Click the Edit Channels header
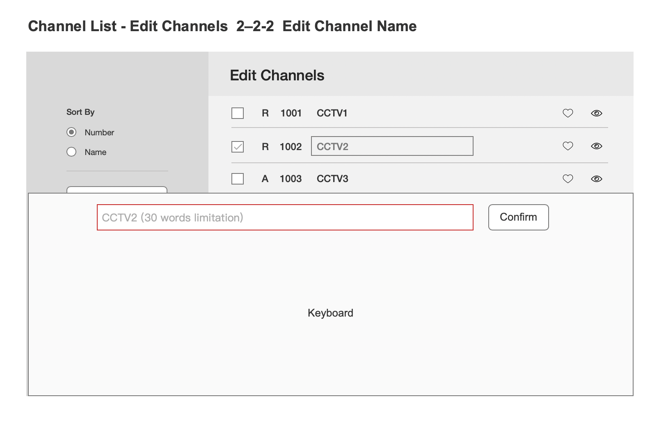The image size is (659, 424). (277, 75)
